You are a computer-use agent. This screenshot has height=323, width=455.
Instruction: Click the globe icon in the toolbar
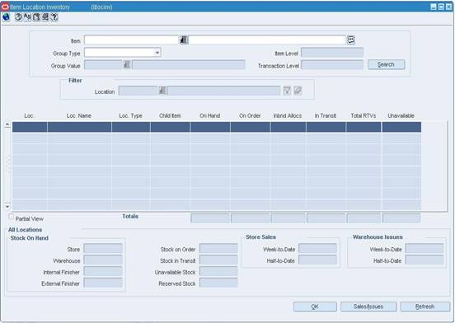click(6, 17)
